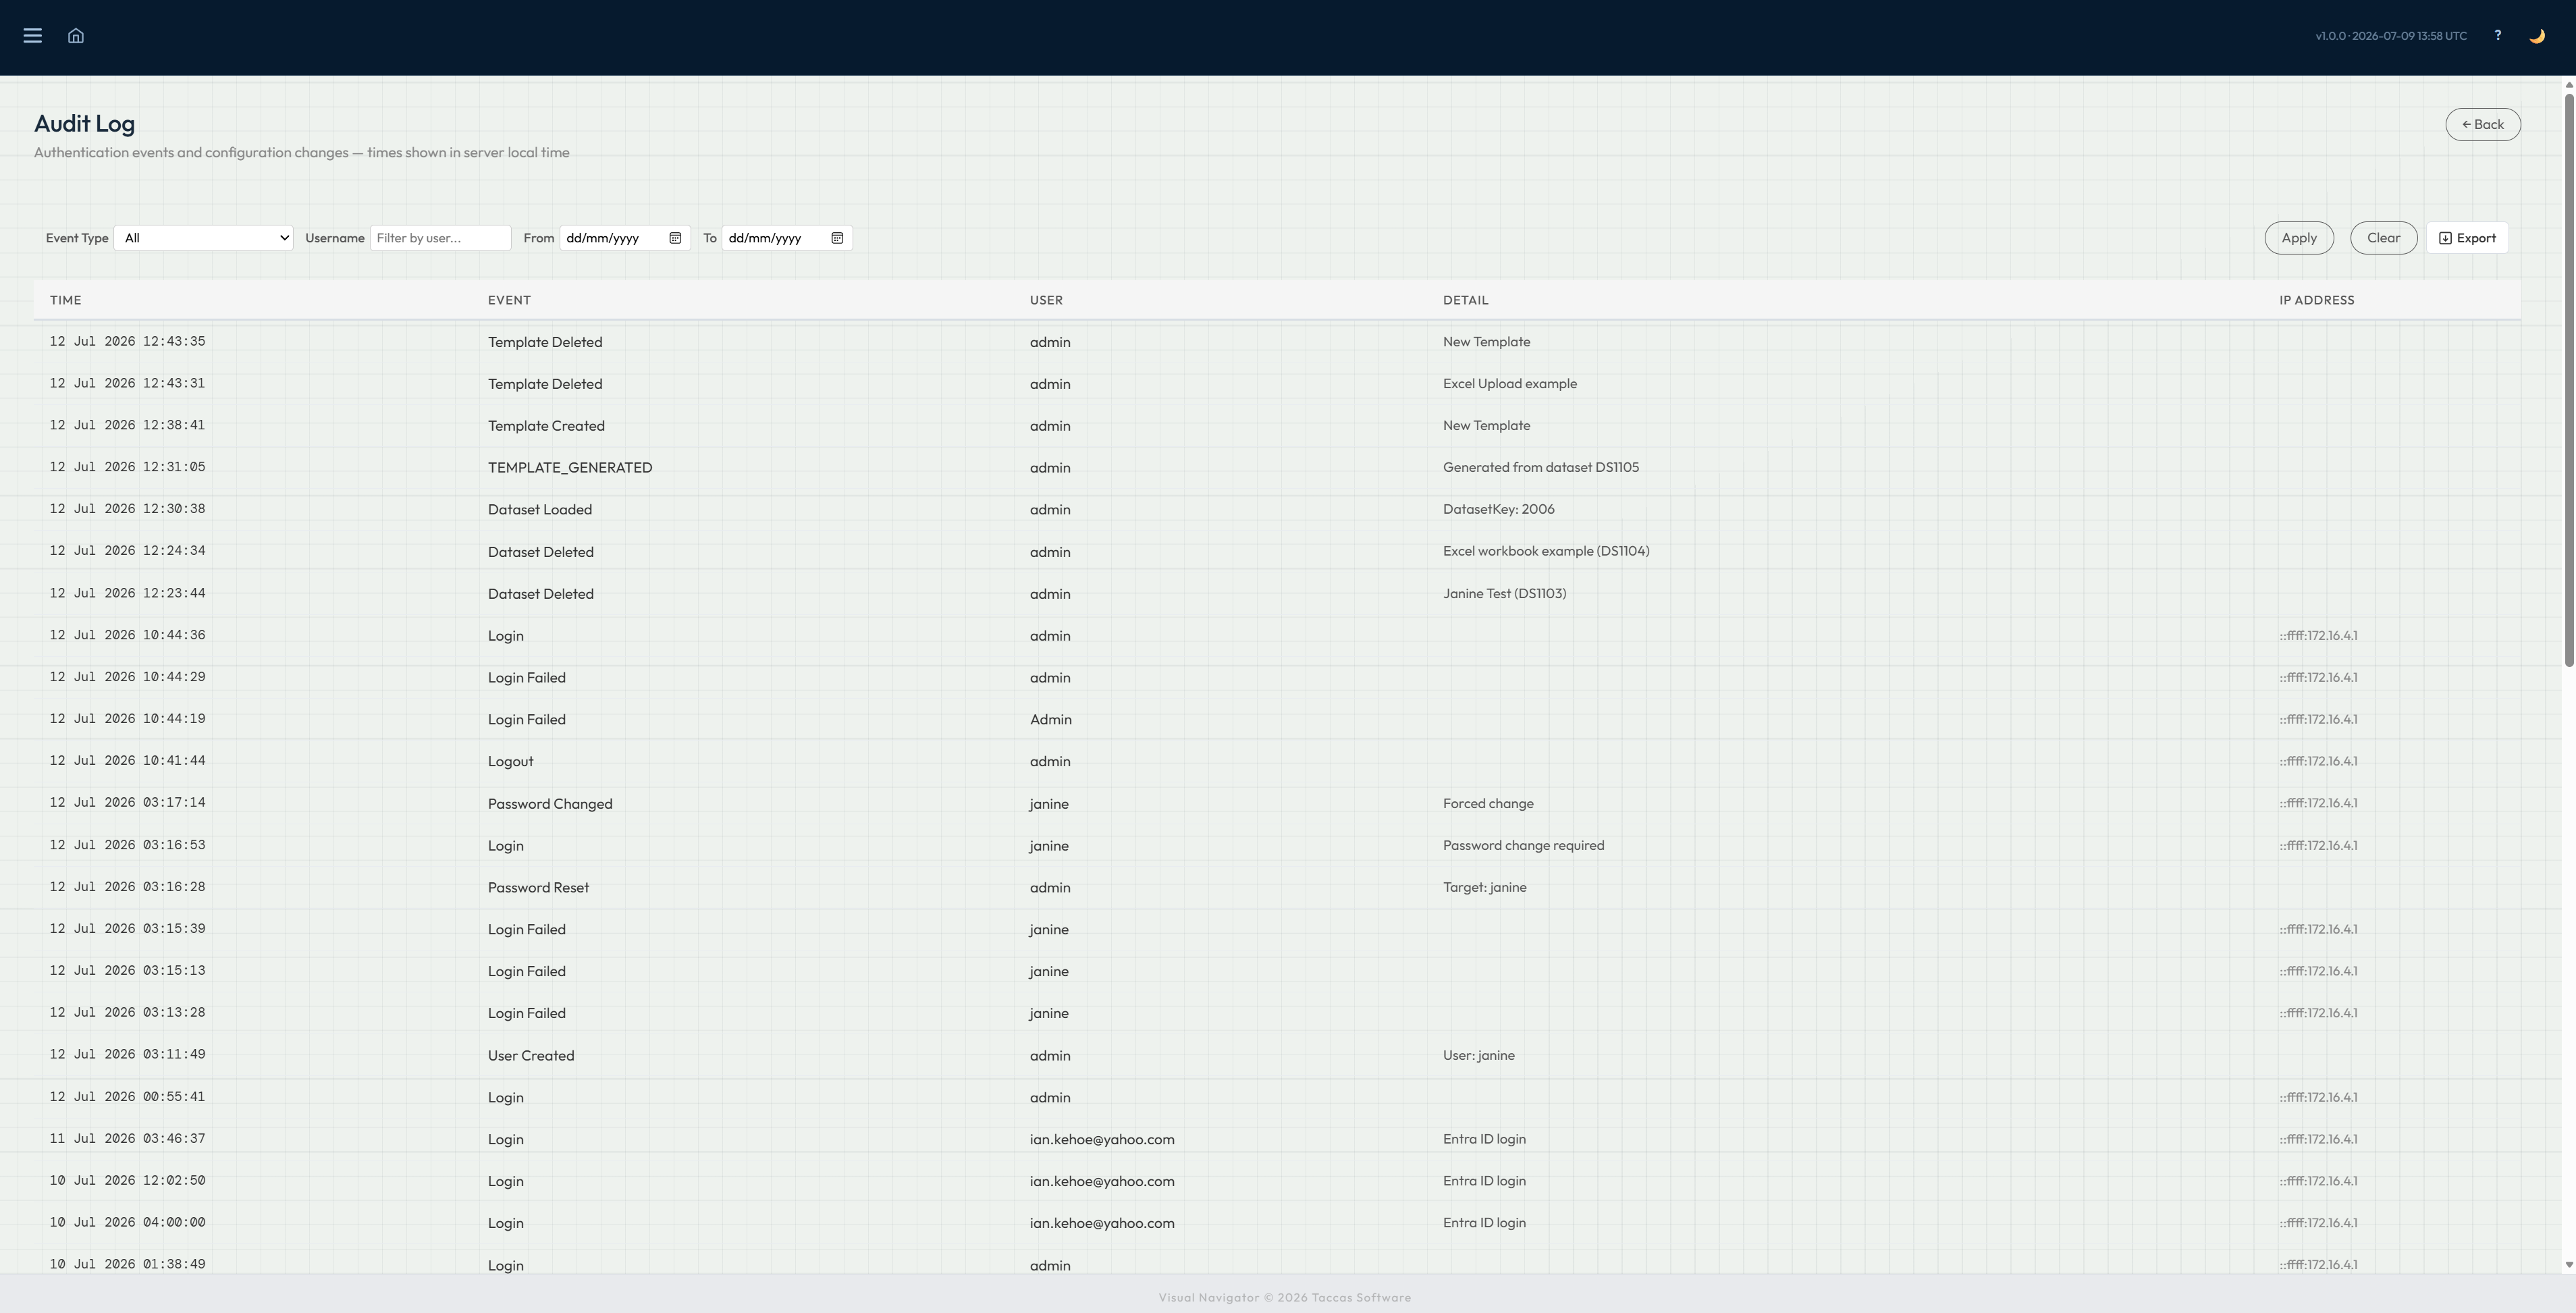The width and height of the screenshot is (2576, 1313).
Task: Clear the audit log filters
Action: click(2384, 238)
